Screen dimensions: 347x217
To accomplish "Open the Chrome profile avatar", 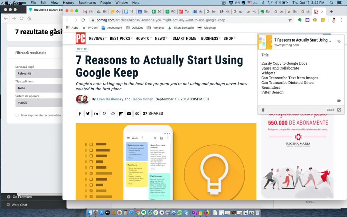I will (x=334, y=20).
